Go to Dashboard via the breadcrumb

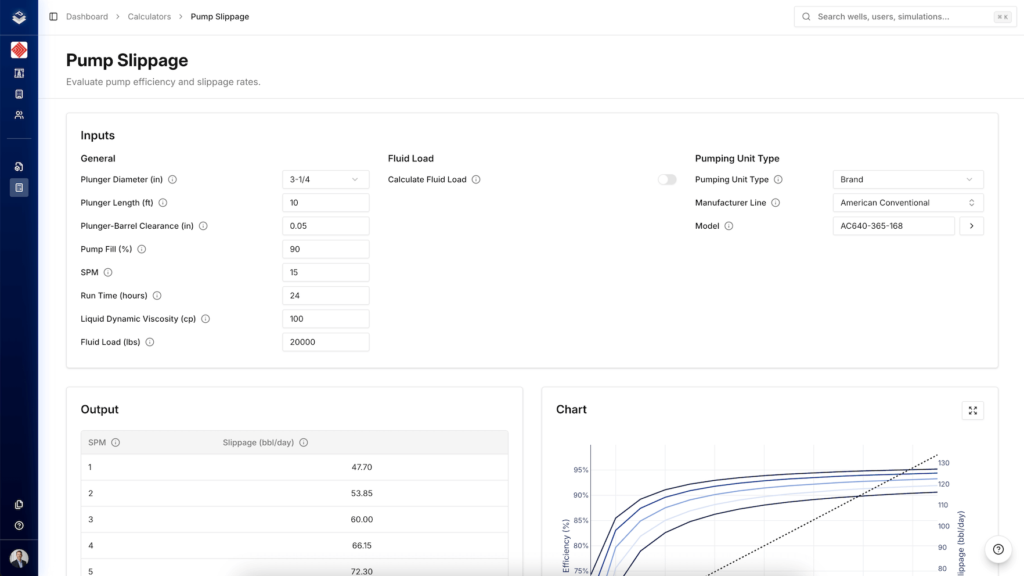87,16
